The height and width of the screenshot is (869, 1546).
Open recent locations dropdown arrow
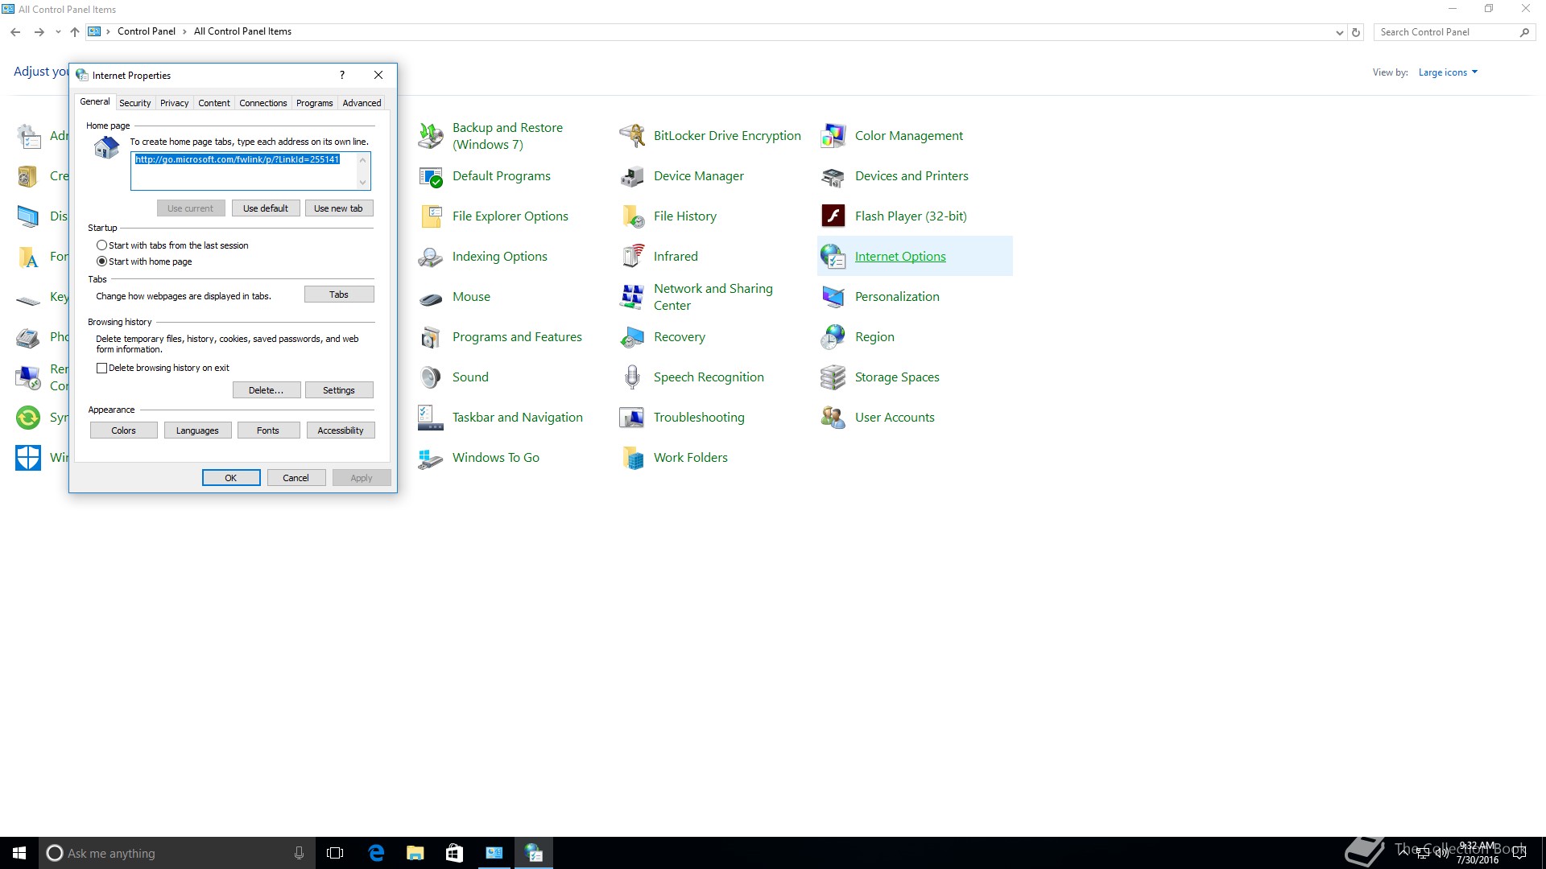58,32
